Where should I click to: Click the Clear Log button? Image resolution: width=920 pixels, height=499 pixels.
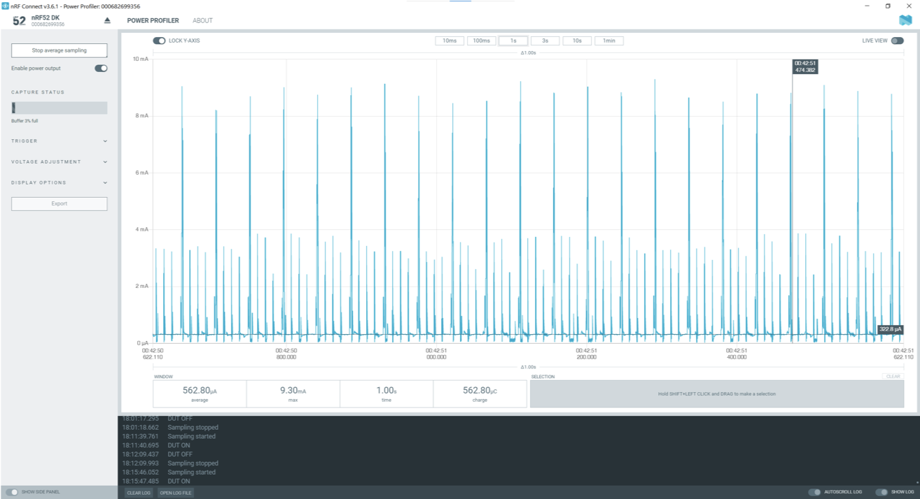click(139, 493)
